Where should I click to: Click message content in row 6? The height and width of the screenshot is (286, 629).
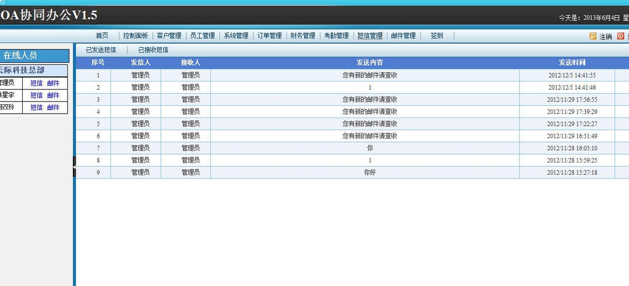370,136
